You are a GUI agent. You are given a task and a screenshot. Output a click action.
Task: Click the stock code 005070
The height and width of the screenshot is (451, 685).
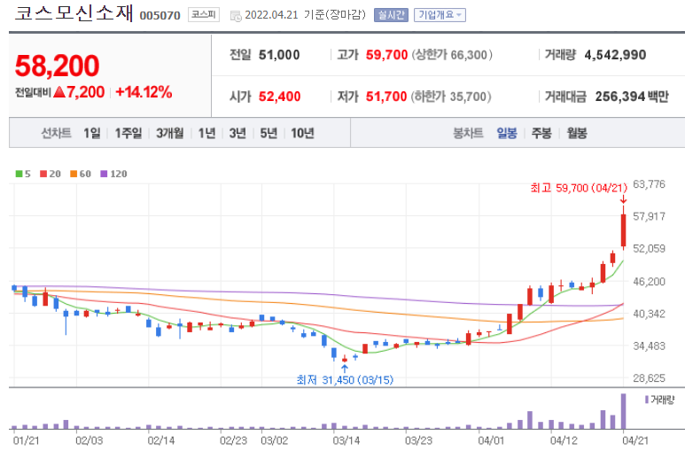tap(160, 16)
